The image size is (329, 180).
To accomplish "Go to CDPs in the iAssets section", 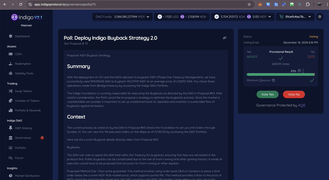I will [x=18, y=54].
